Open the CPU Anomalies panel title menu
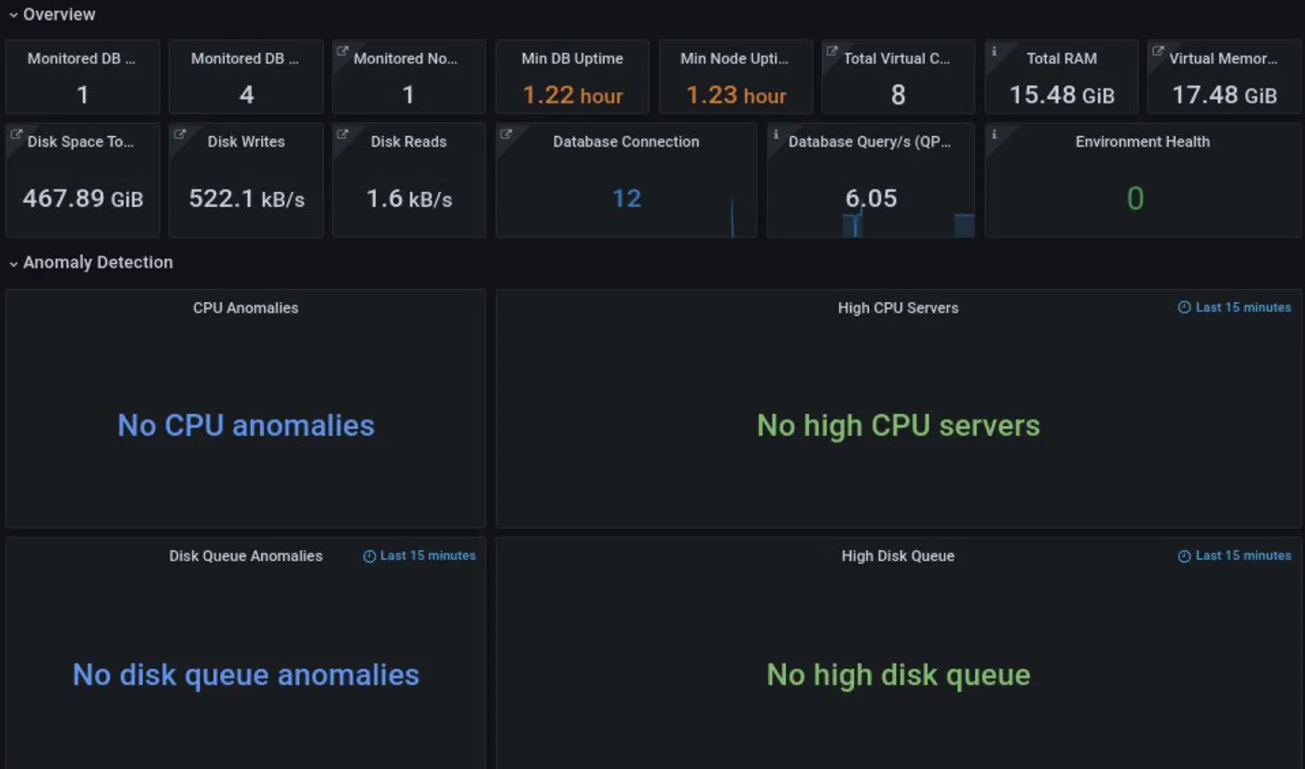The image size is (1305, 769). [x=245, y=308]
